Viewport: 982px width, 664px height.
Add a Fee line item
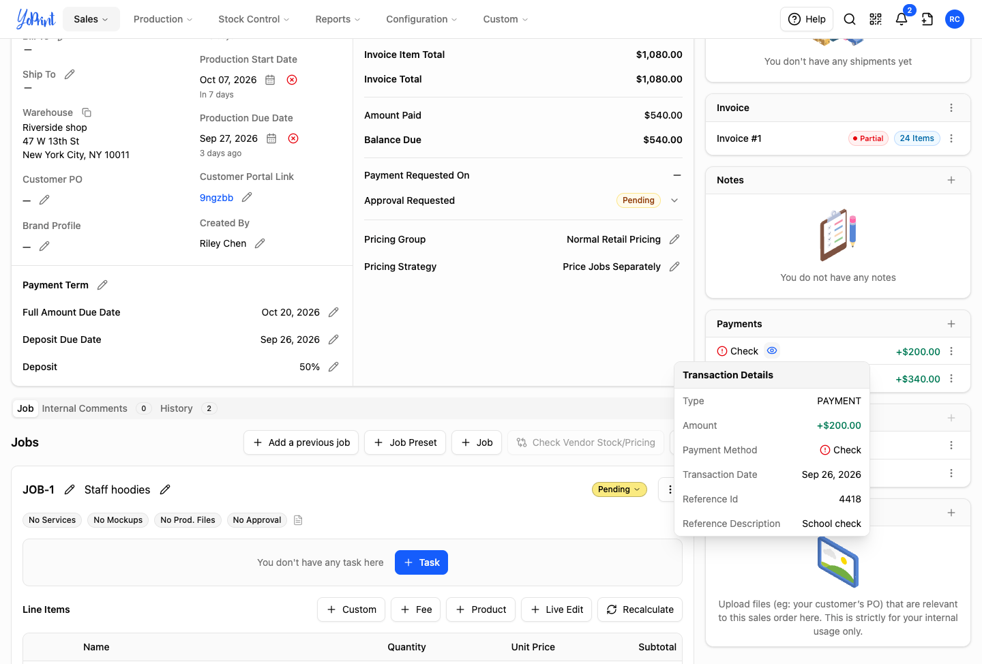pos(416,609)
